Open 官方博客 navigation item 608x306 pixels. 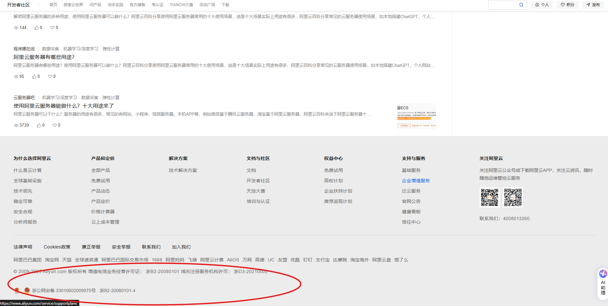tap(137, 5)
